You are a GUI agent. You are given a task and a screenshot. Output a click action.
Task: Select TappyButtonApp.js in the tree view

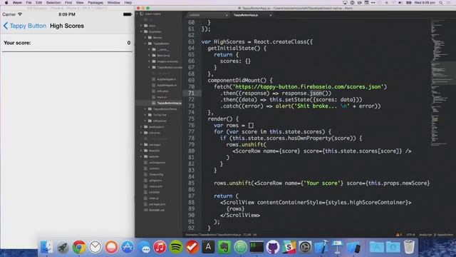169,103
